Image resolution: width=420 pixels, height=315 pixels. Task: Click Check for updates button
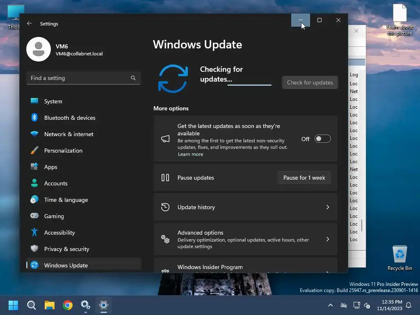[x=310, y=82]
